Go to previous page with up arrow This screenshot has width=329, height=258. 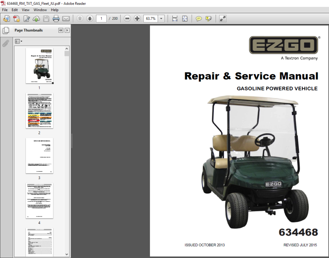(80, 18)
